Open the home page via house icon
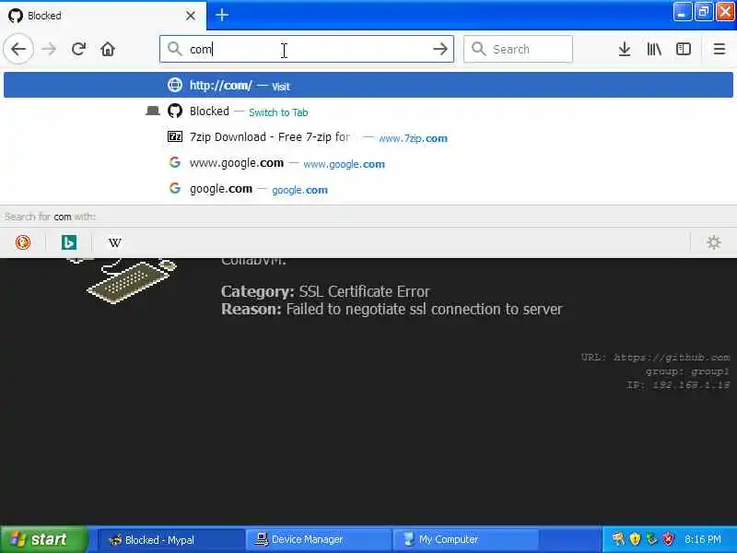Image resolution: width=737 pixels, height=553 pixels. click(x=108, y=49)
